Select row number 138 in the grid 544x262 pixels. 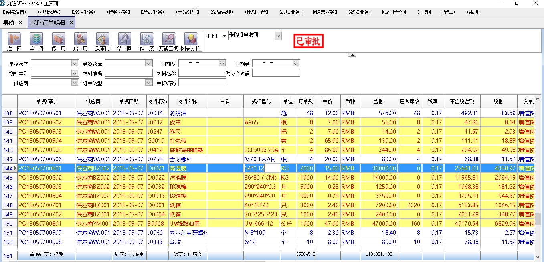10,113
